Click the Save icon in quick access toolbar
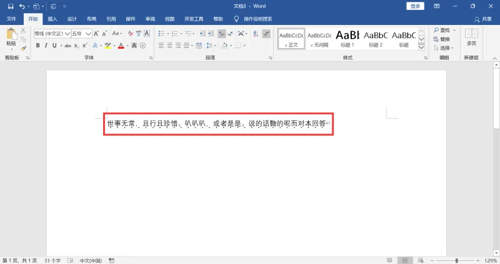Image resolution: width=500 pixels, height=264 pixels. [x=11, y=6]
